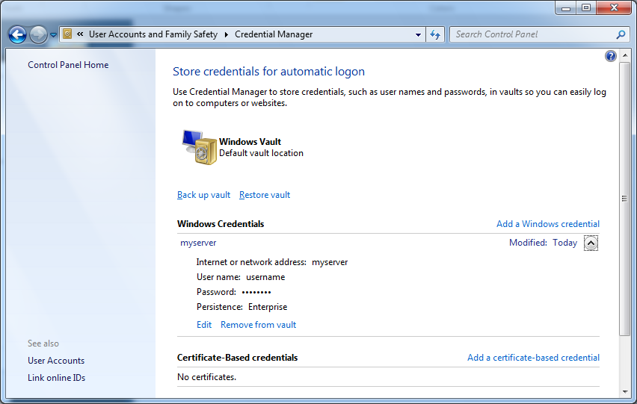The width and height of the screenshot is (637, 404).
Task: Collapse the myserver credential details
Action: click(591, 243)
